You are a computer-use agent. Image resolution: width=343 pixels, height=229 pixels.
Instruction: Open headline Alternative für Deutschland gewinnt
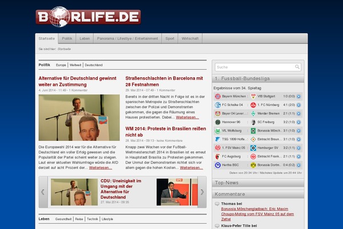point(78,81)
